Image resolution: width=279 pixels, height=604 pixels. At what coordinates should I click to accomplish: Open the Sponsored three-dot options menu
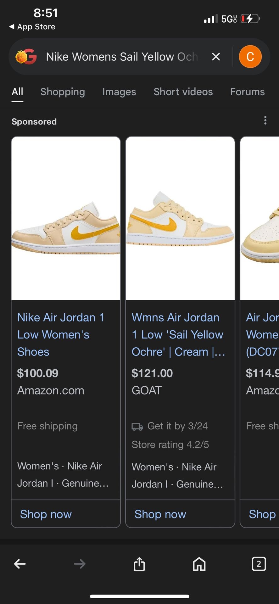[x=265, y=120]
